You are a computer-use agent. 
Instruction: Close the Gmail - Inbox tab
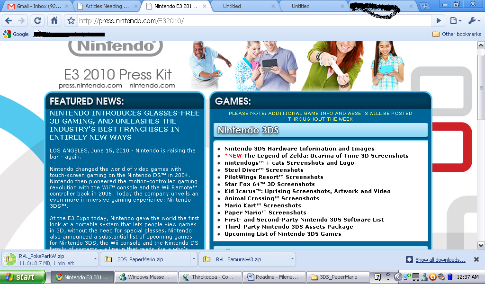click(x=67, y=6)
